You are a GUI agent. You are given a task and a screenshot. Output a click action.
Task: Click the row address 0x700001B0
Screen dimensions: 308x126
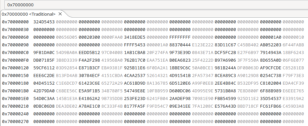[x=15, y=91]
